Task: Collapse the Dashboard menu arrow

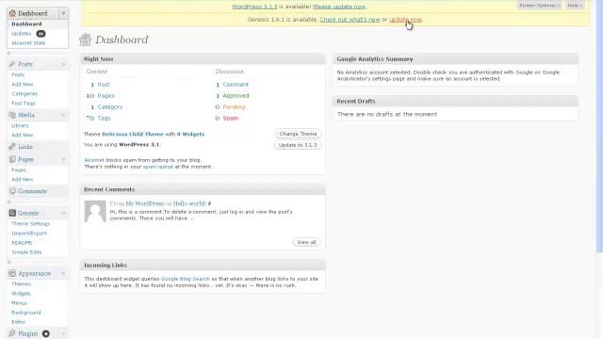Action: tap(63, 13)
